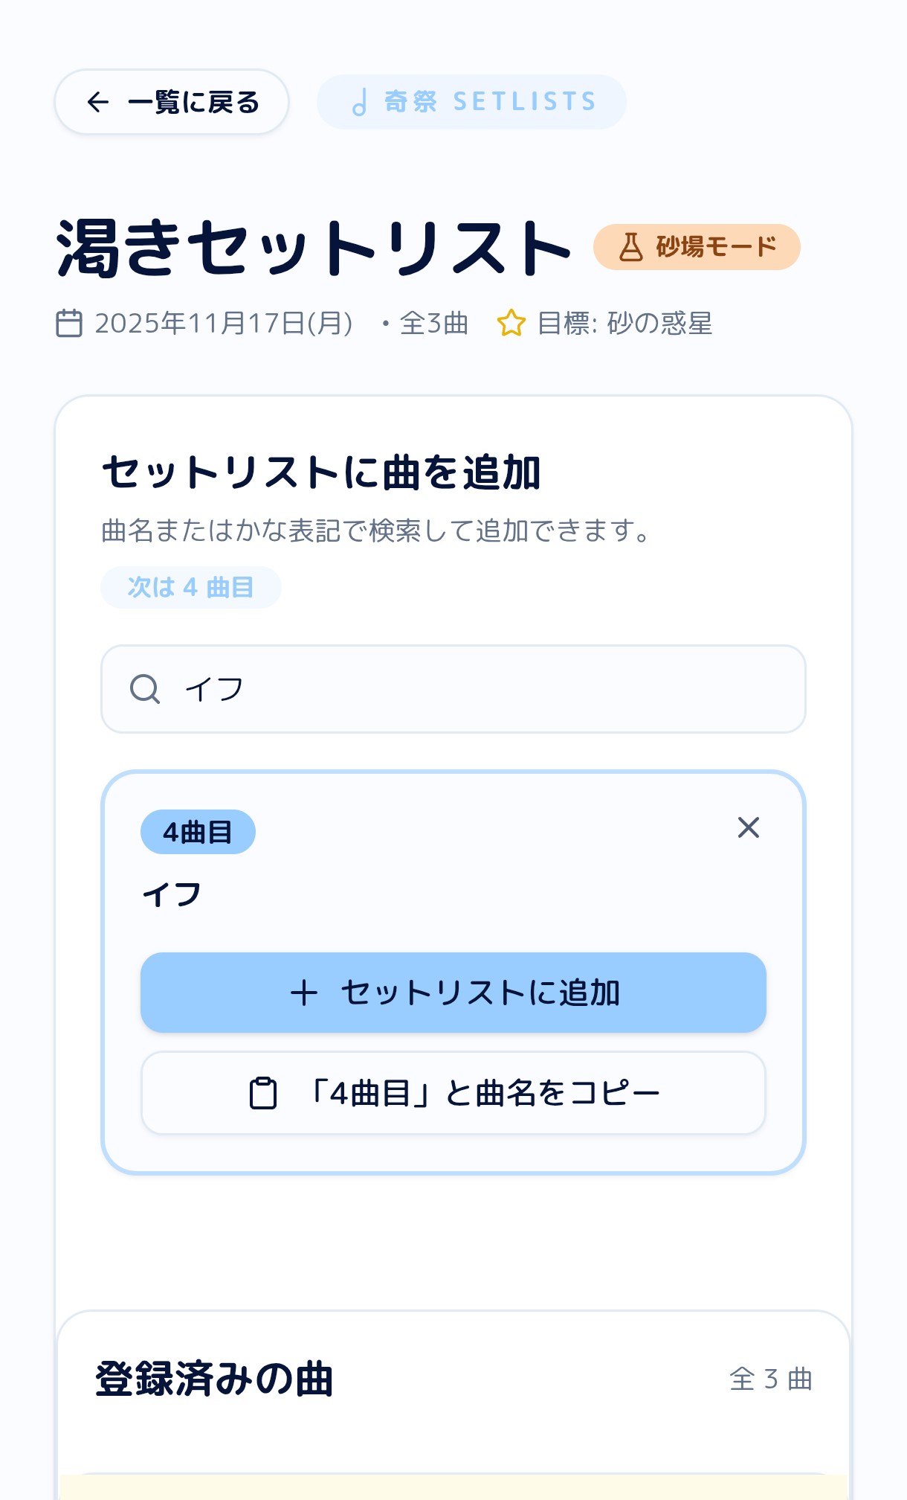Click the flask icon in the 砂場モード badge
Viewport: 907px width, 1500px height.
tap(630, 247)
